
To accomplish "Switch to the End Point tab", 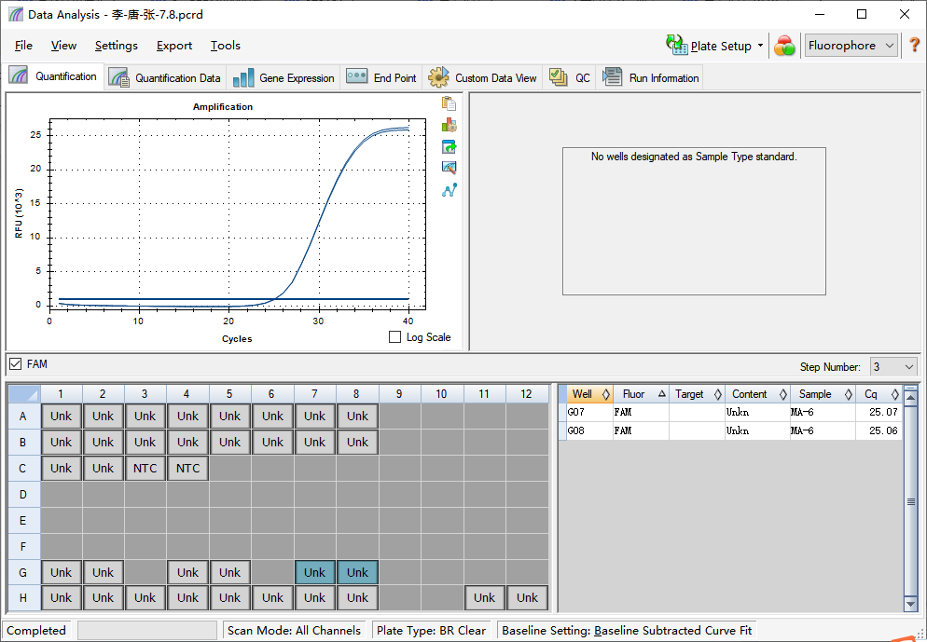I will (x=381, y=77).
